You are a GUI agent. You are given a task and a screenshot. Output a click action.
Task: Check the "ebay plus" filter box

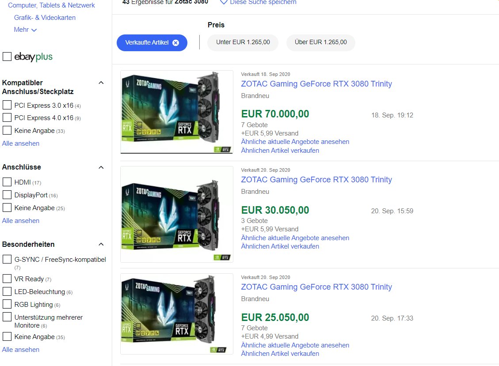[x=7, y=56]
